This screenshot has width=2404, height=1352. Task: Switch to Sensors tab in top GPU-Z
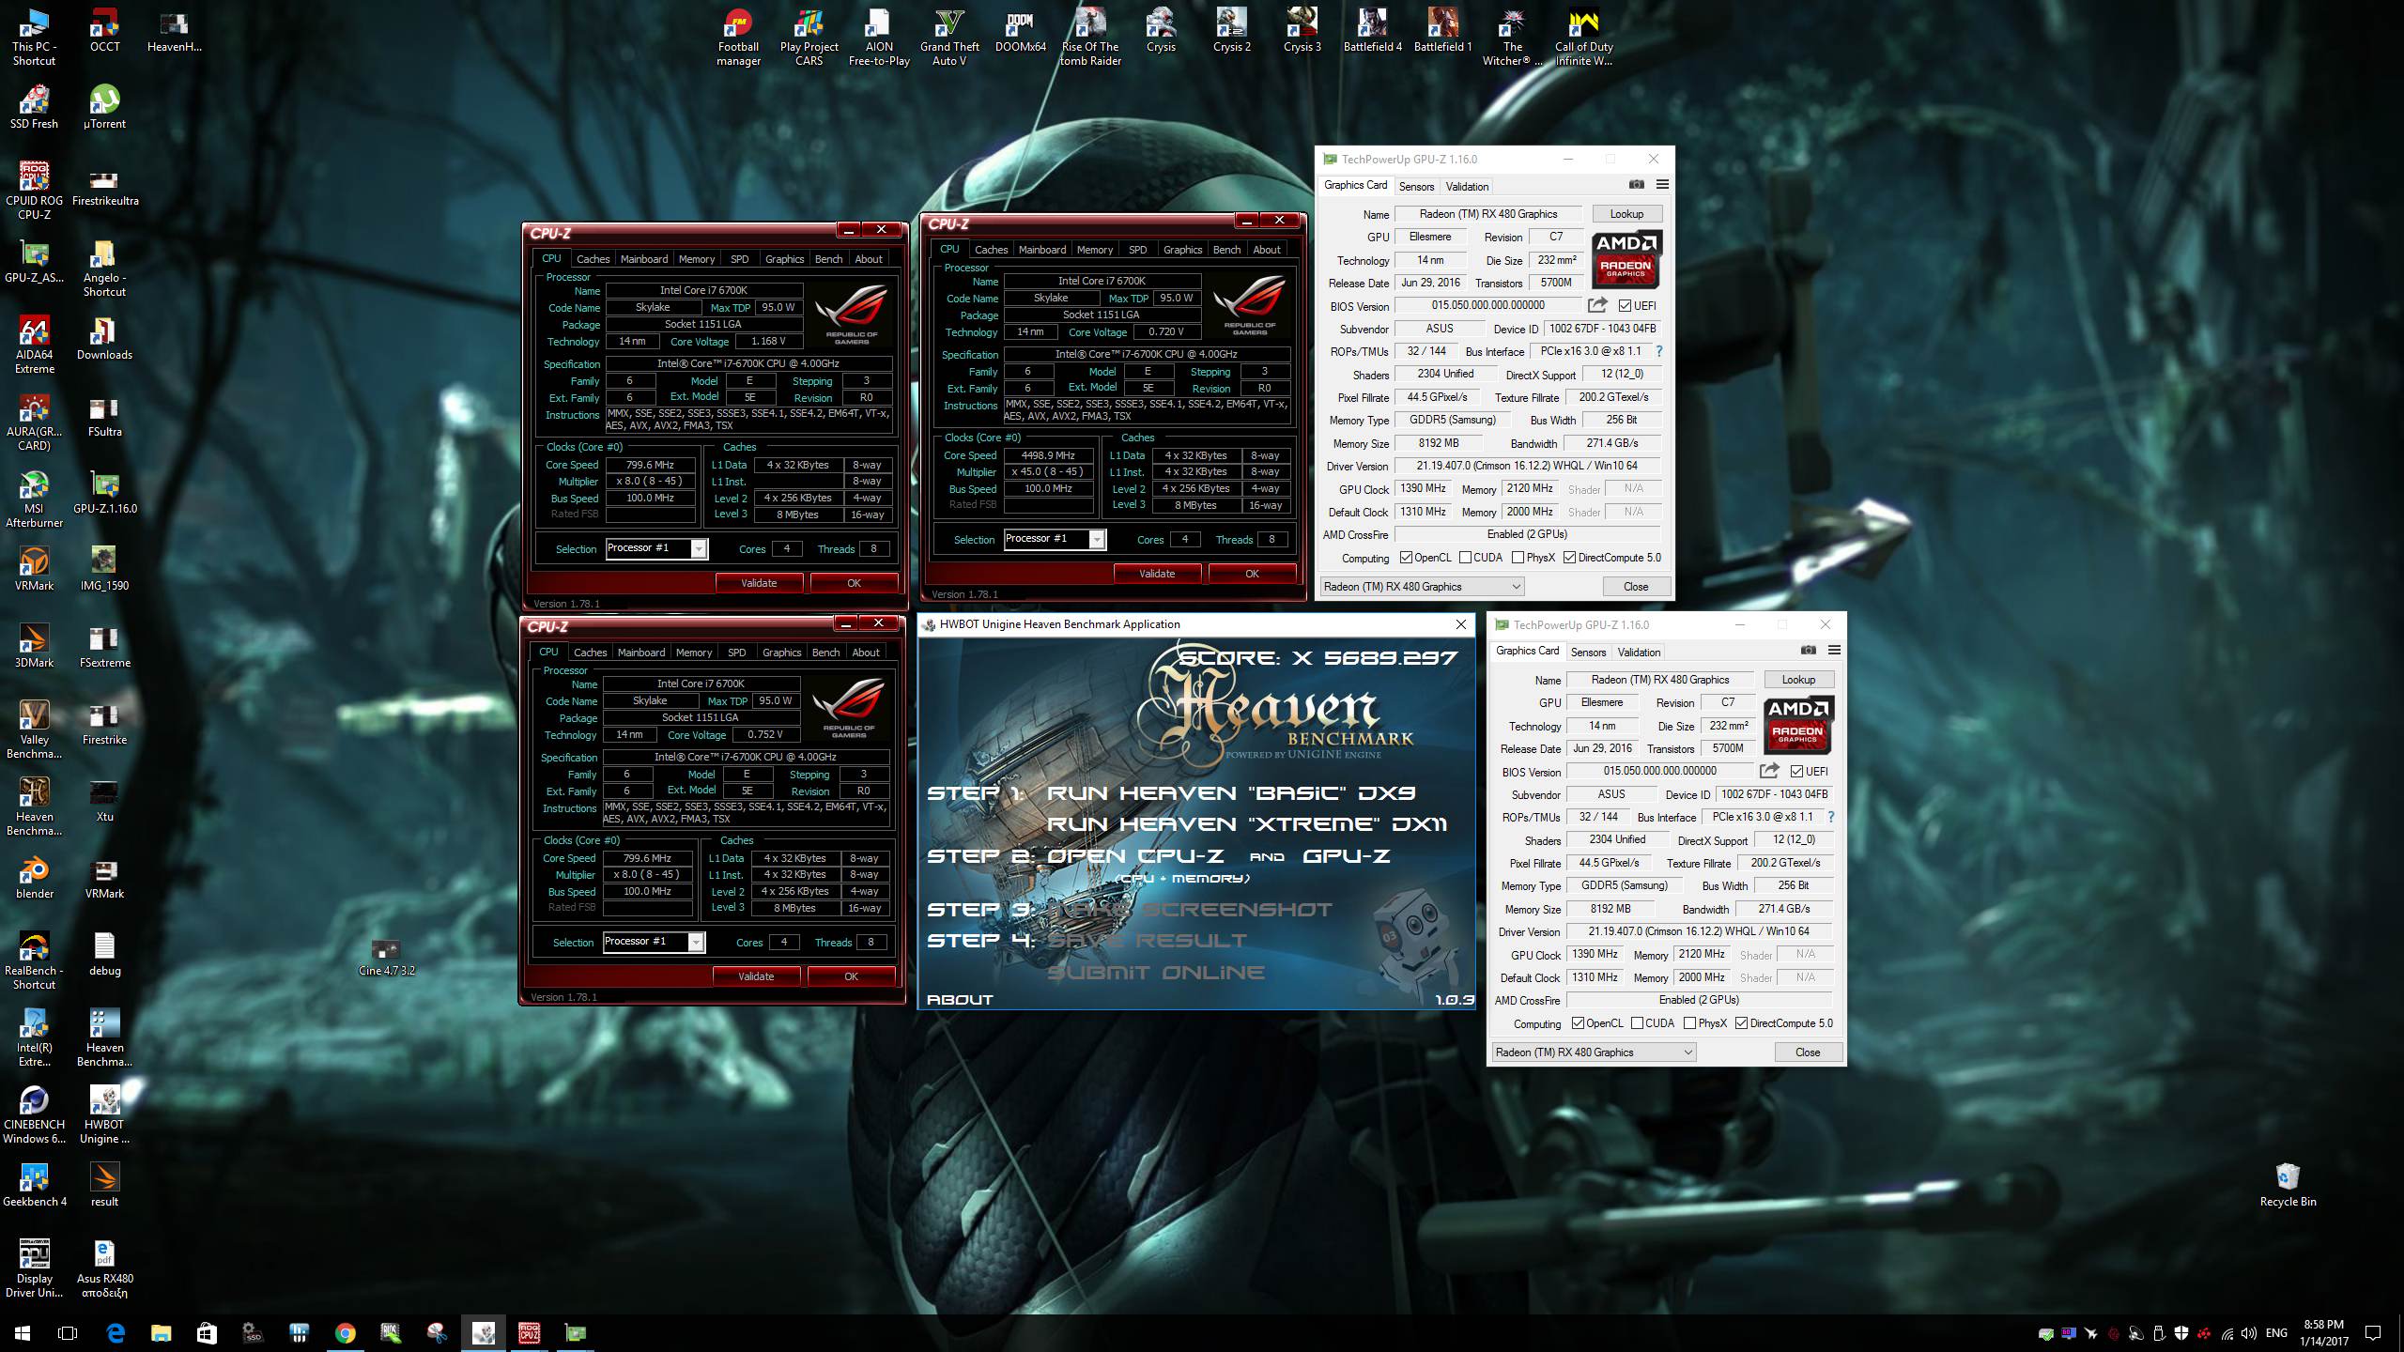pos(1416,186)
